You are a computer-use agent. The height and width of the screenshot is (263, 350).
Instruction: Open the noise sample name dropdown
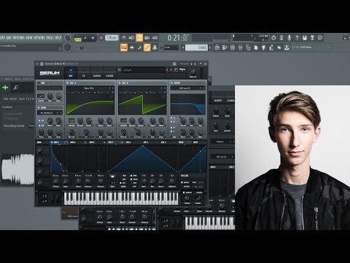point(47,113)
